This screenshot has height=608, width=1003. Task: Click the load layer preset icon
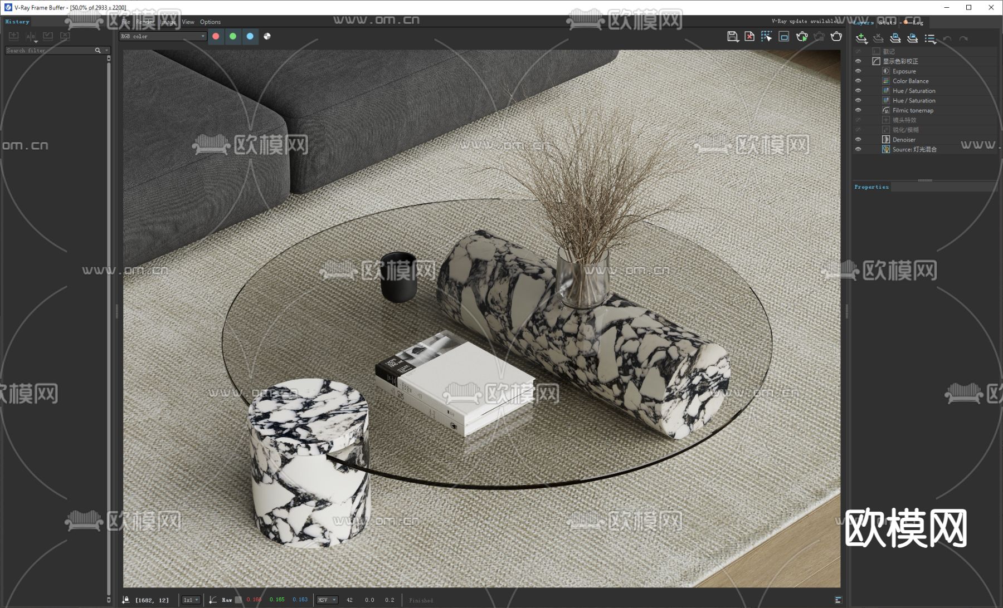912,38
